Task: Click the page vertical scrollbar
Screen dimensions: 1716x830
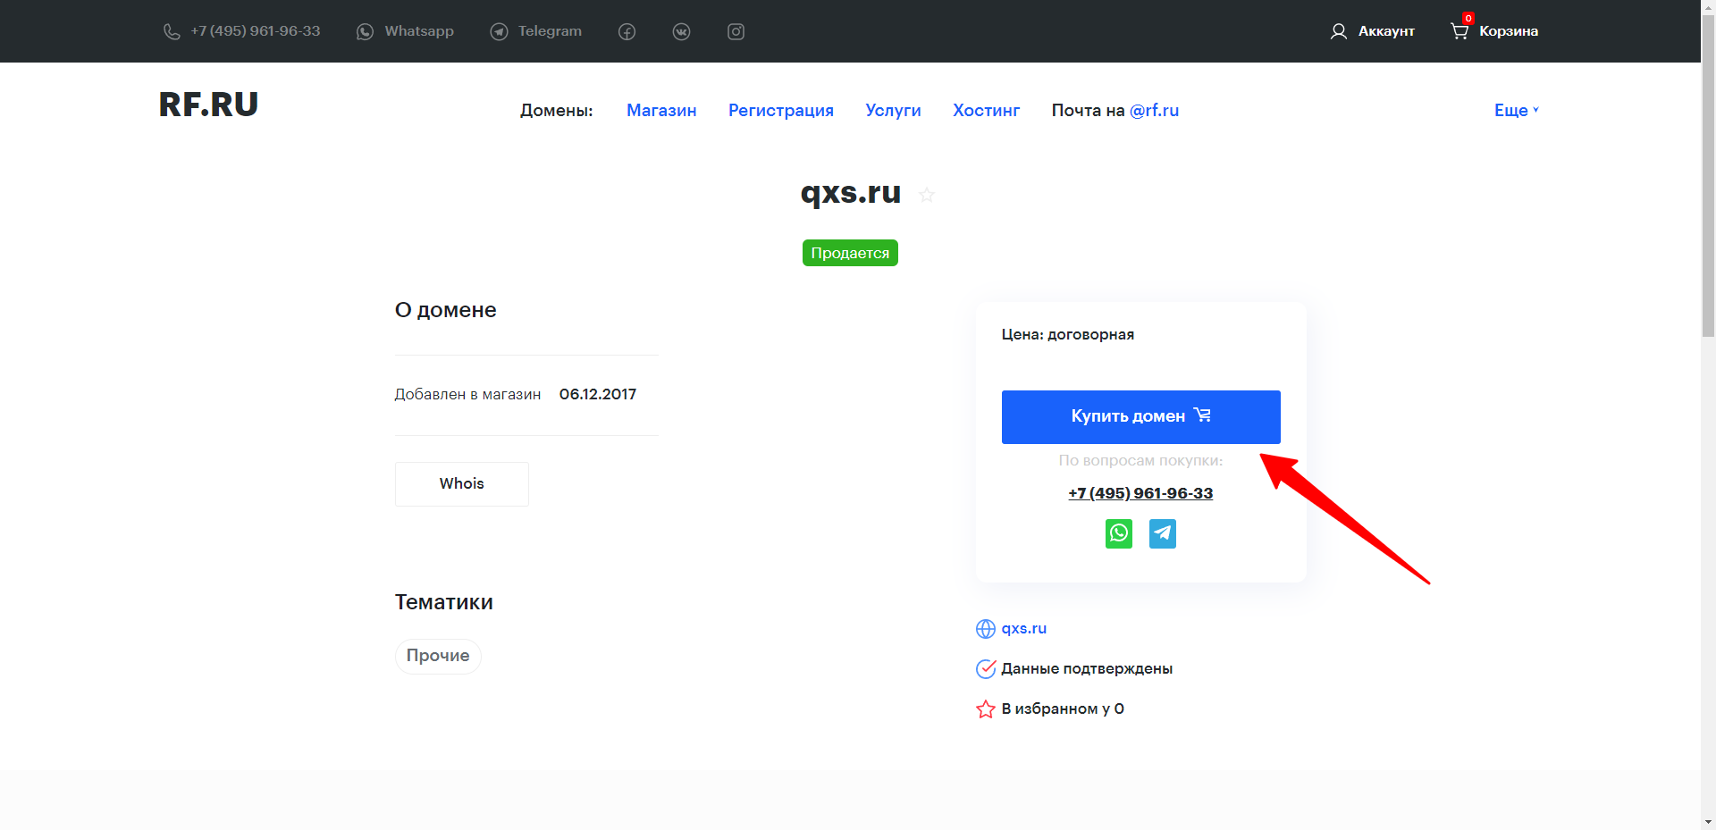Action: [x=1708, y=179]
